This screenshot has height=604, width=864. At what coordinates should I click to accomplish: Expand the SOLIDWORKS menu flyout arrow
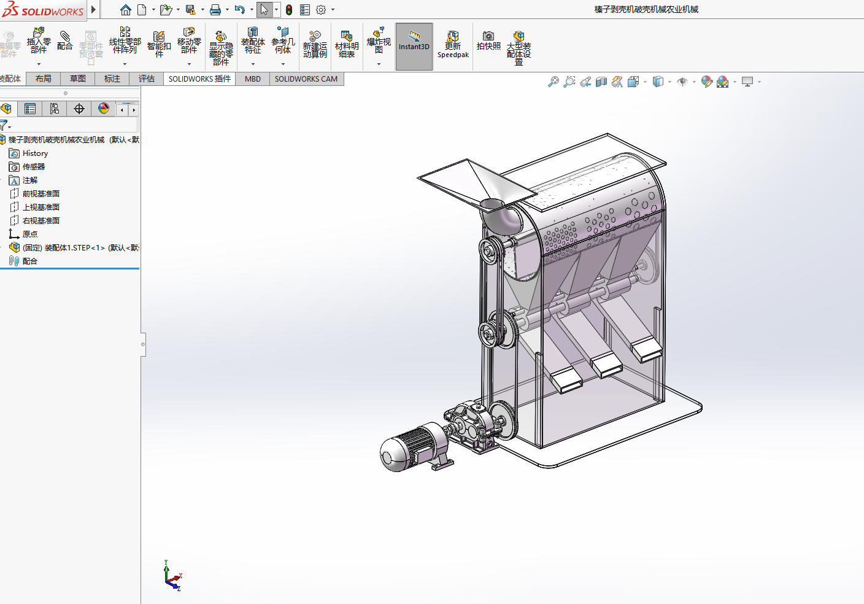pos(93,10)
